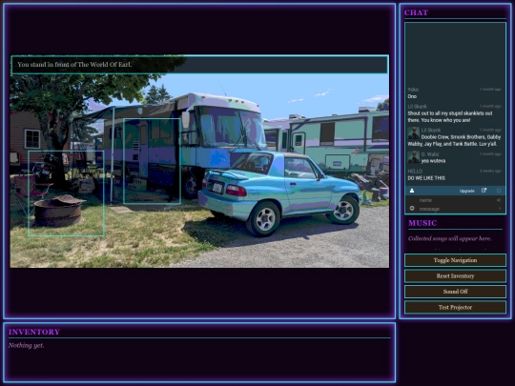Click the Test Projector button
The width and height of the screenshot is (515, 386).
455,307
